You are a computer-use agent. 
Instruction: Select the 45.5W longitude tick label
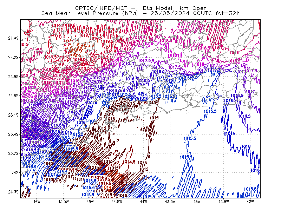[64, 202]
